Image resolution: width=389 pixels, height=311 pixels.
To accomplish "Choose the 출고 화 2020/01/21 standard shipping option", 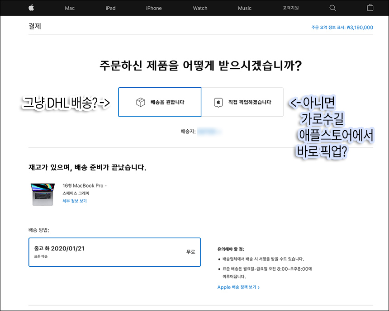I will click(114, 252).
